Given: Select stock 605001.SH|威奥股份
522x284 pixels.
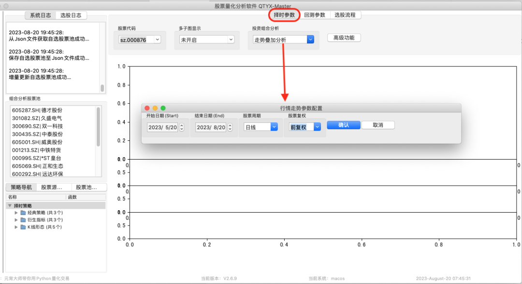Looking at the screenshot, I should point(37,142).
